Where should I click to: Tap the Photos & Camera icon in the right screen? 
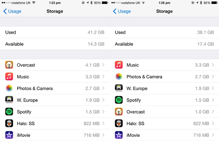pos(119,77)
